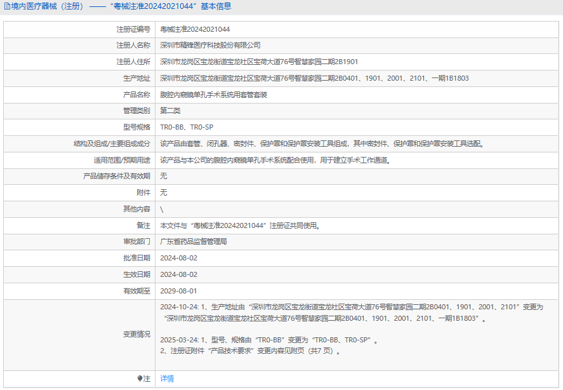Select model value TR0-BB、TR0-SP
Image resolution: width=563 pixels, height=390 pixels.
[x=187, y=127]
